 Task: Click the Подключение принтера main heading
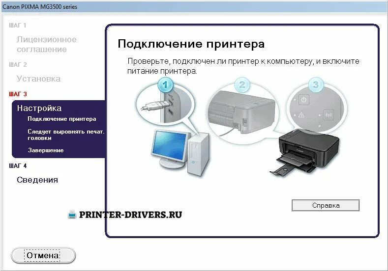[191, 44]
